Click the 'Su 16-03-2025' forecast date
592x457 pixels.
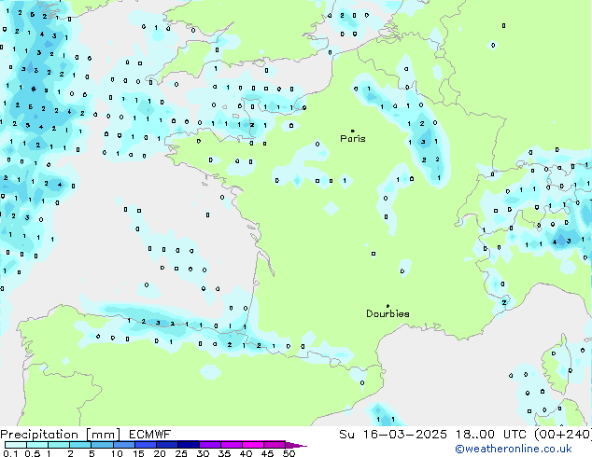393,435
